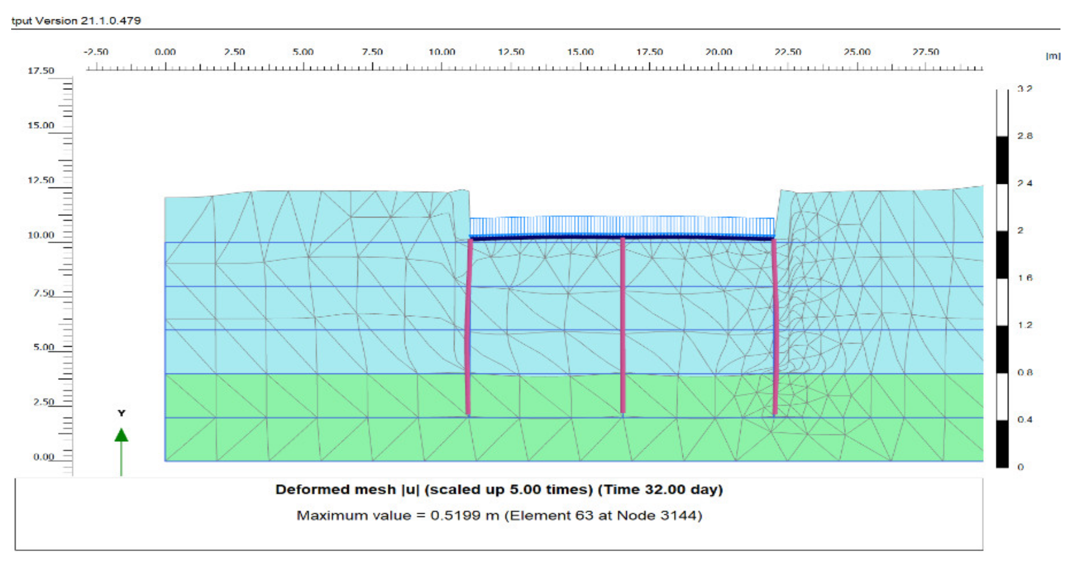Click the 10.00 mark on vertical ruler
The height and width of the screenshot is (565, 1070).
coord(41,235)
